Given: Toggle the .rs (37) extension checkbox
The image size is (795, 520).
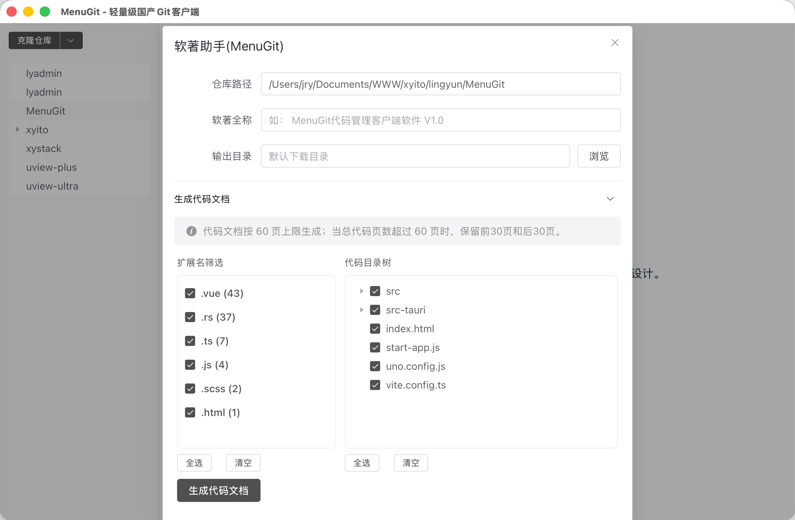Looking at the screenshot, I should point(190,317).
